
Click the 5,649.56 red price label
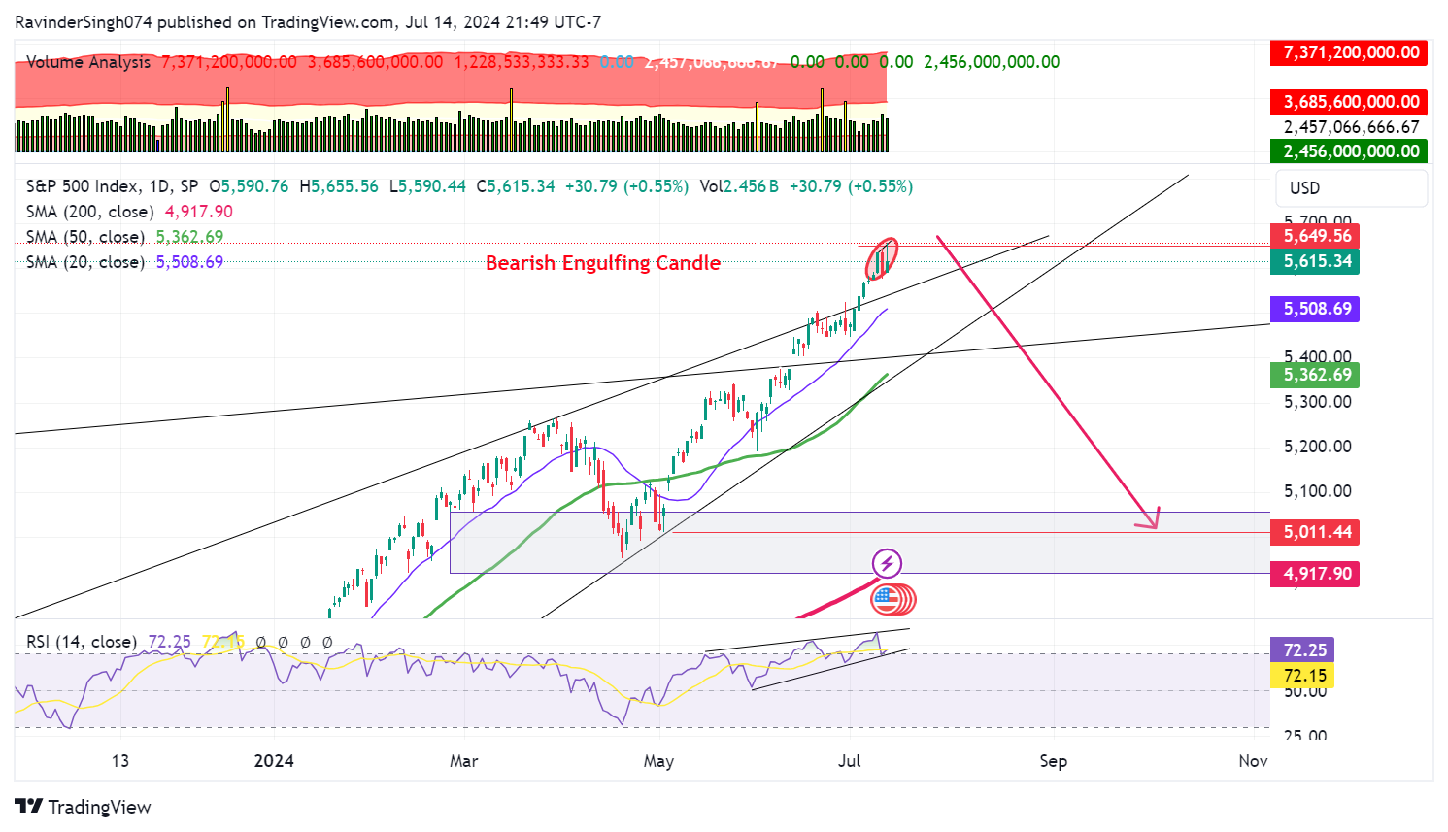[1317, 236]
